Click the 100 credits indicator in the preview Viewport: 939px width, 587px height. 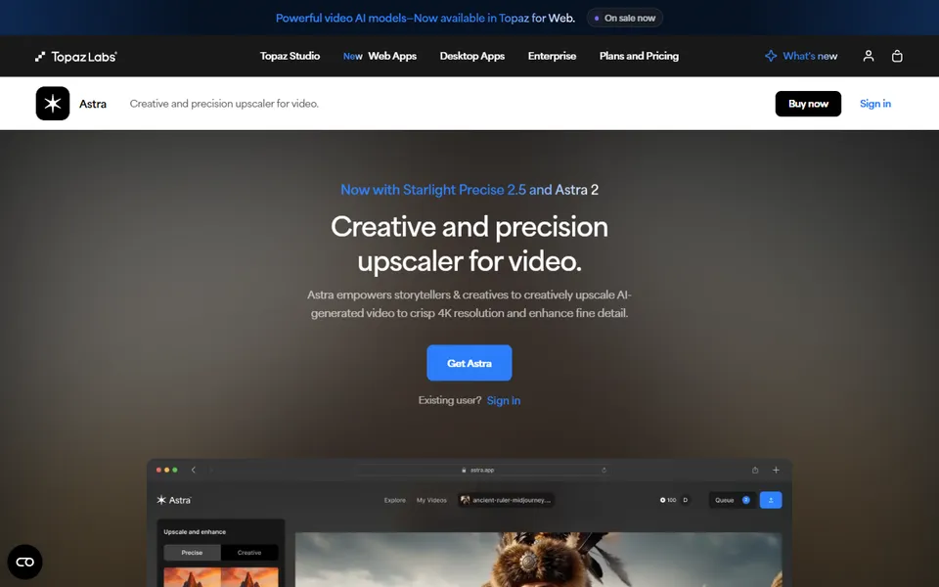point(668,500)
